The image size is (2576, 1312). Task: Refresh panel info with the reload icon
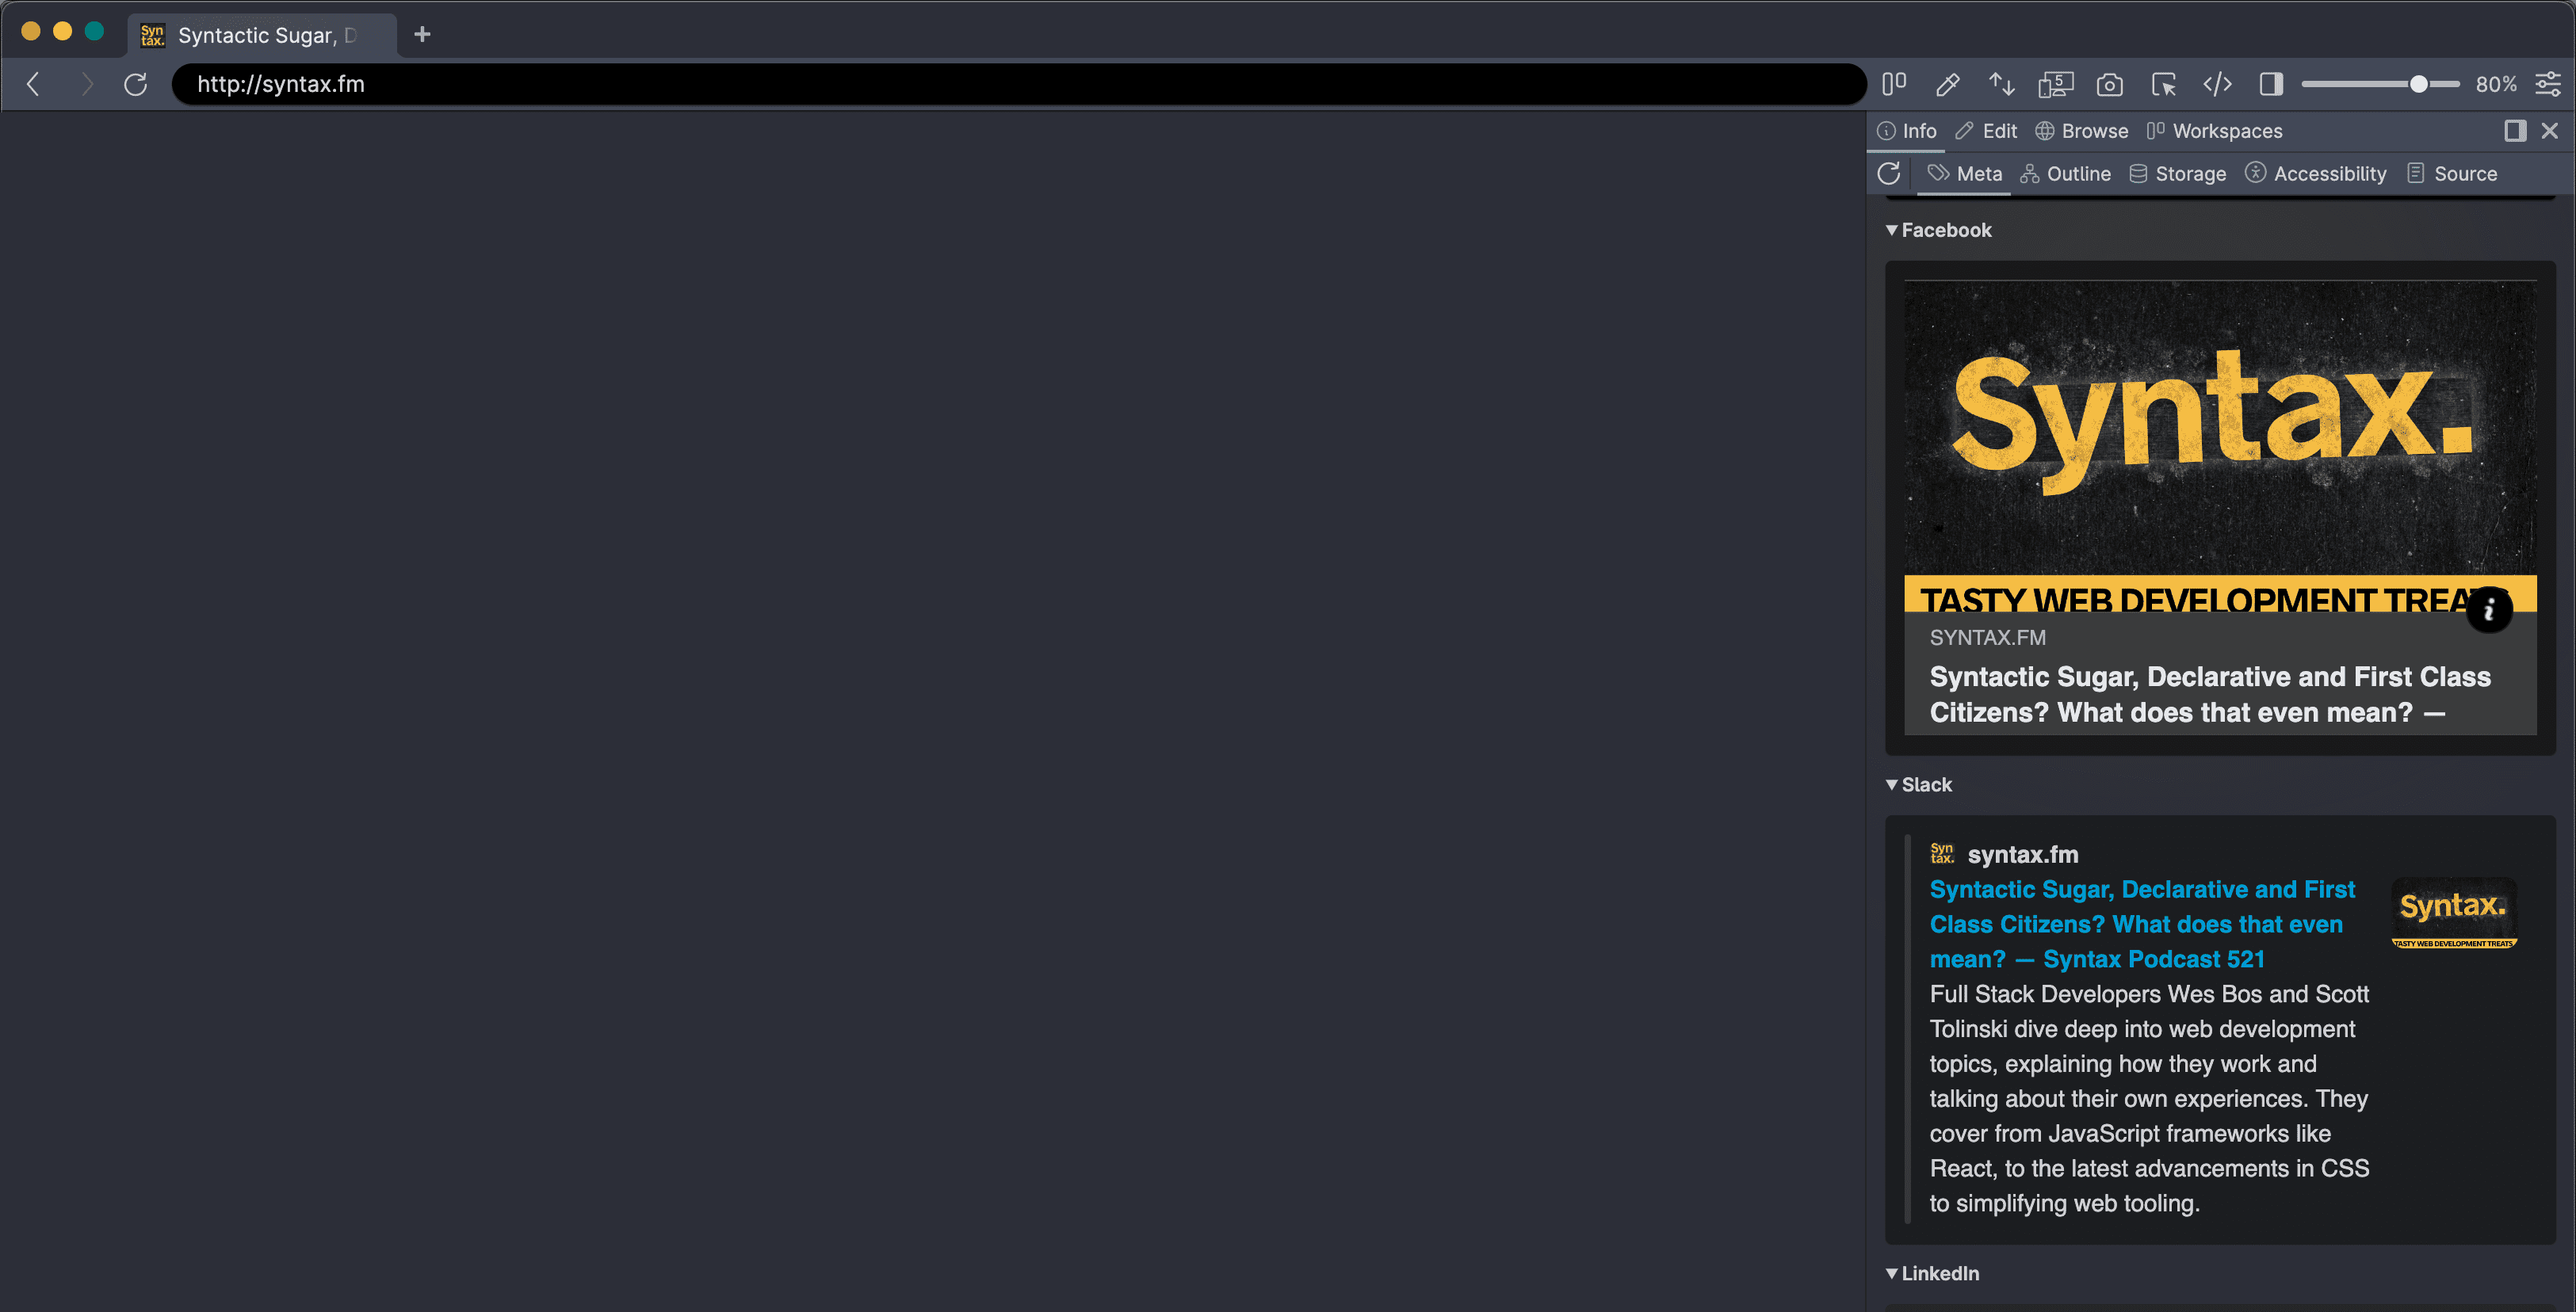tap(1888, 174)
